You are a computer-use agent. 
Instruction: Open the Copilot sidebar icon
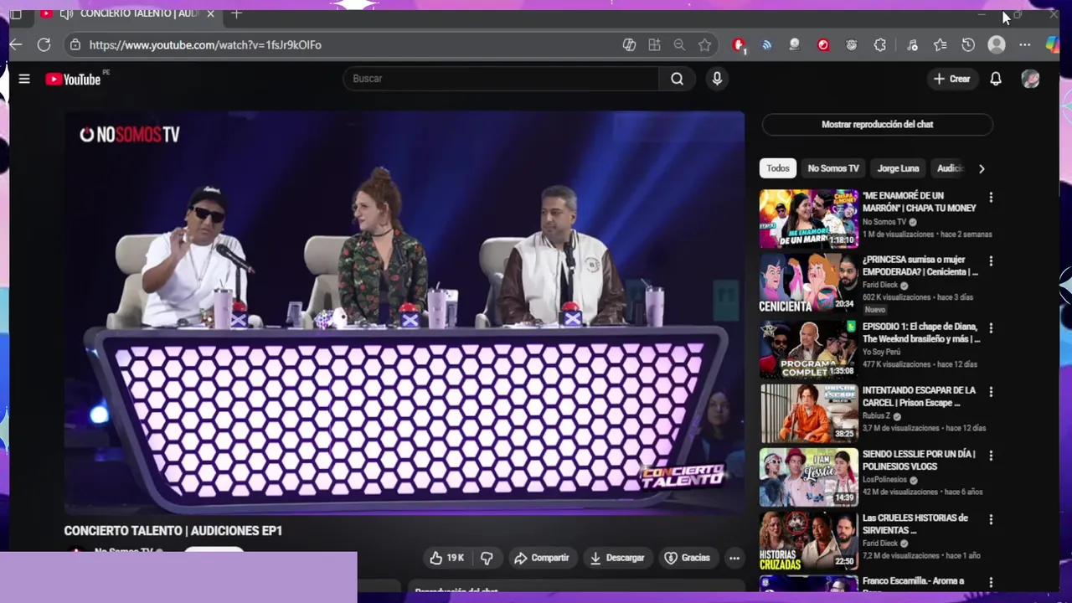(1053, 45)
